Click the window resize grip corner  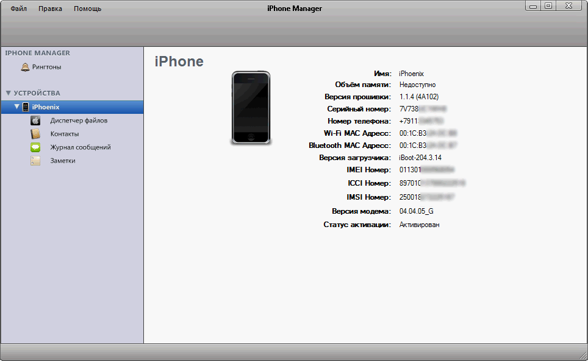tap(583, 356)
